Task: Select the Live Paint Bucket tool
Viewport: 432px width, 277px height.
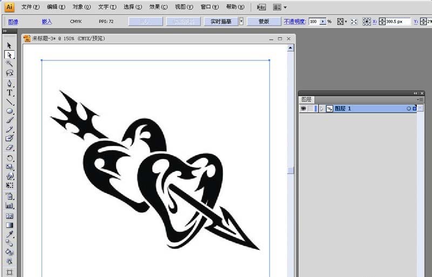Action: 9,252
